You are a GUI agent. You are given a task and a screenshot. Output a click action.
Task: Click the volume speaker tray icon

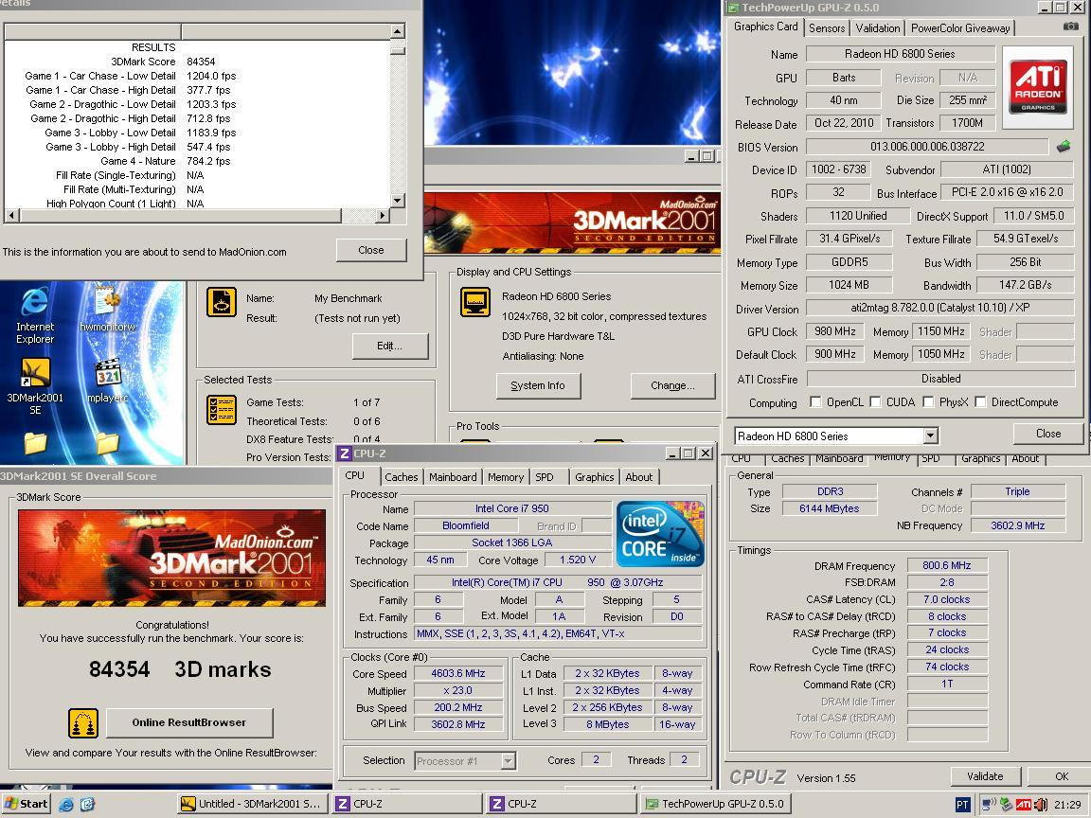coord(1040,805)
